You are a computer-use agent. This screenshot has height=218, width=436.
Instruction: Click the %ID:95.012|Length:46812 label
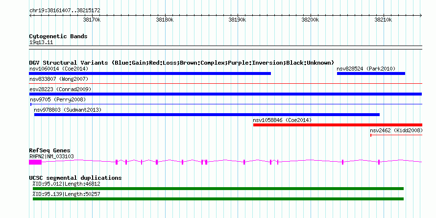pos(67,184)
